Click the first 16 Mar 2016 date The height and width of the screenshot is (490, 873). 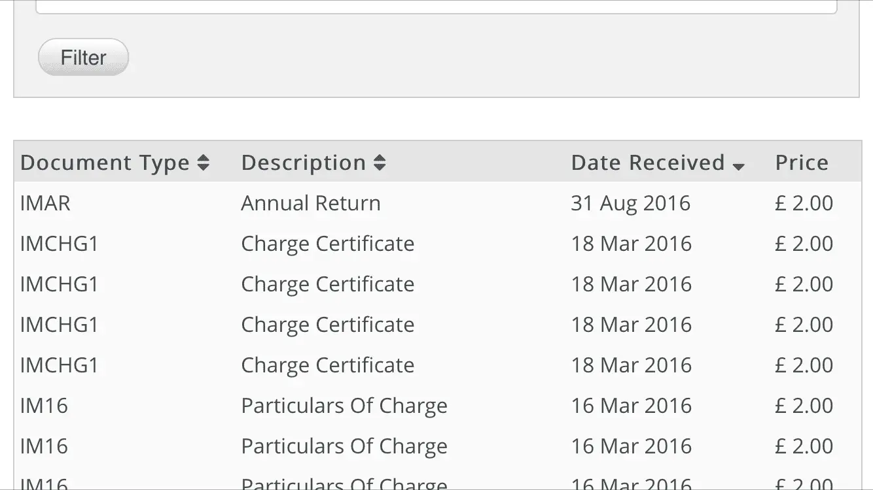[631, 406]
